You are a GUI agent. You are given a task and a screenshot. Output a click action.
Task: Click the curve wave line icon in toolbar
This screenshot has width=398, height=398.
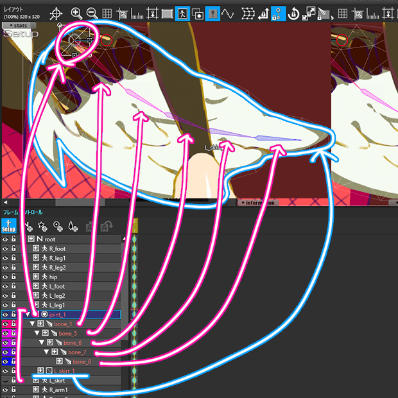(227, 13)
